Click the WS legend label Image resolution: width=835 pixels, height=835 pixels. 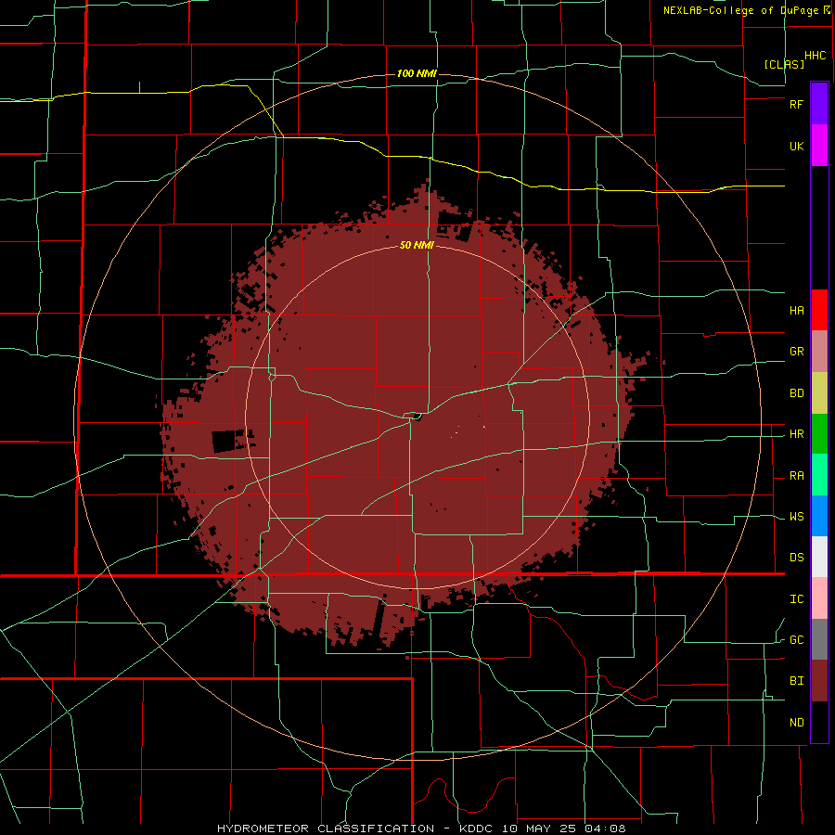pos(796,517)
